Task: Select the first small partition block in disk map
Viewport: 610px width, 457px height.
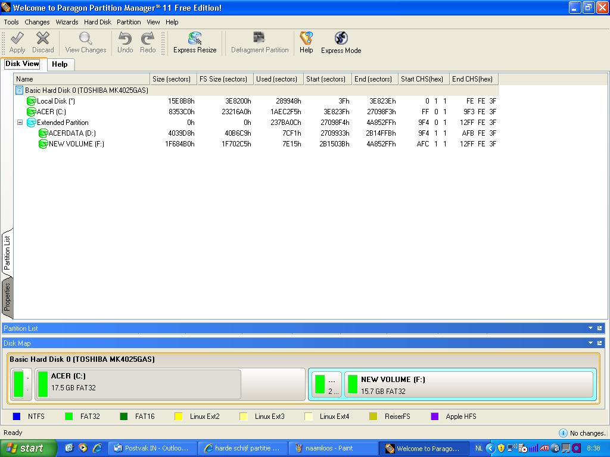Action: pos(22,384)
